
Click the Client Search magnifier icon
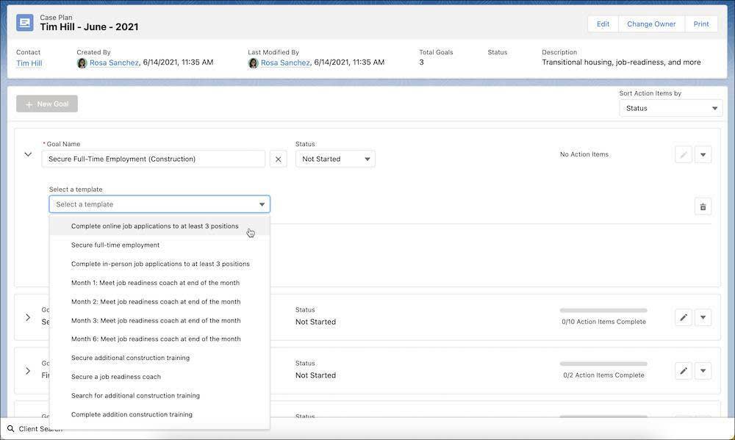pyautogui.click(x=11, y=428)
